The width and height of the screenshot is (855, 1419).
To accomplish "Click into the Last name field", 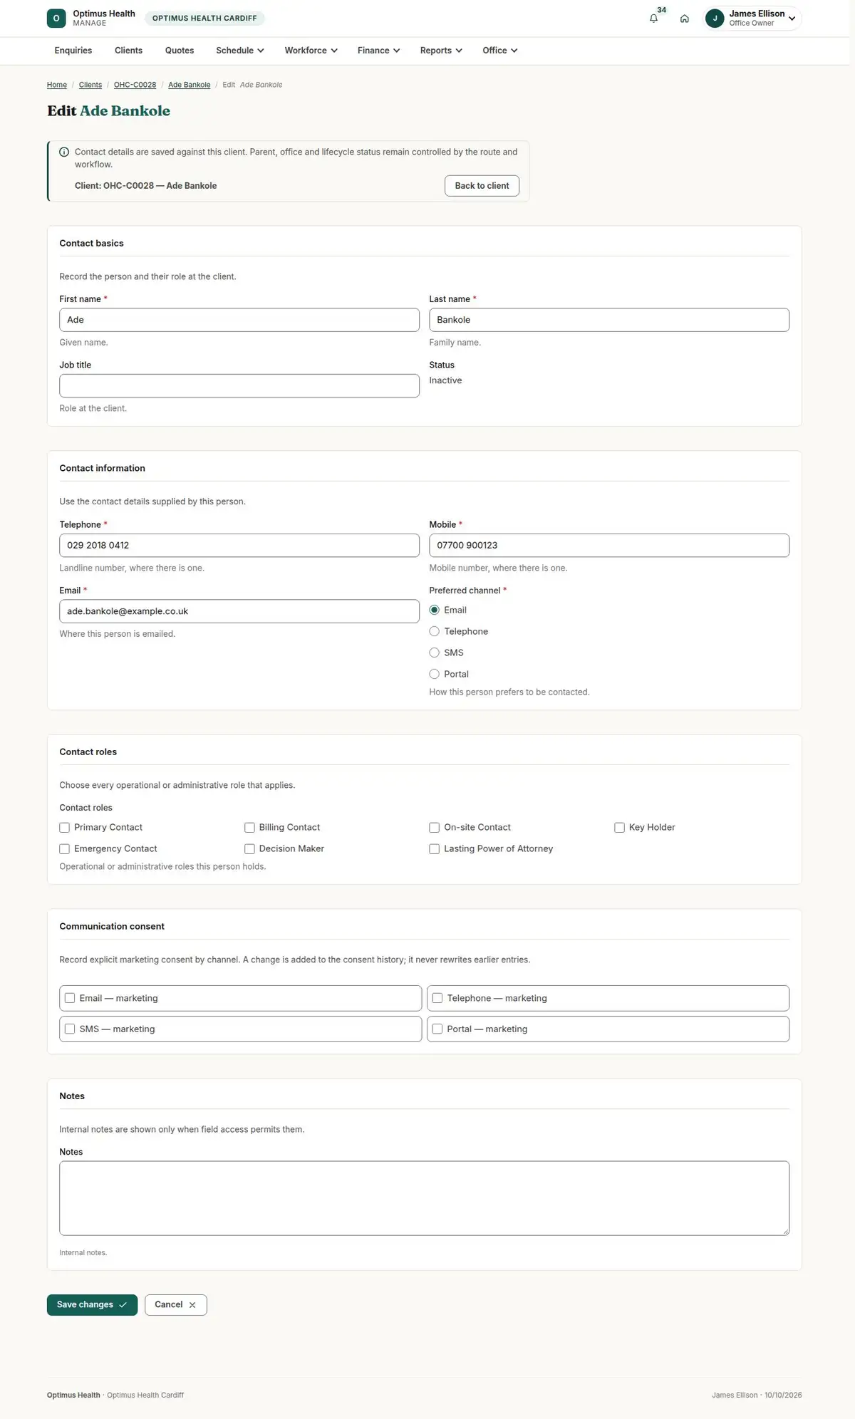I will click(609, 320).
